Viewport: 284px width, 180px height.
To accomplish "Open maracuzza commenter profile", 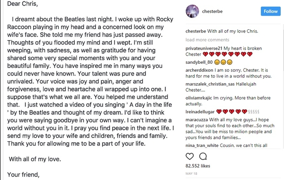I will point(197,120).
